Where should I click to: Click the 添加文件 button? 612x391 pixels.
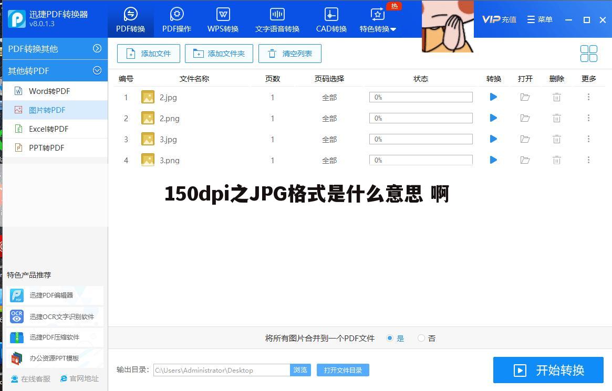(148, 54)
